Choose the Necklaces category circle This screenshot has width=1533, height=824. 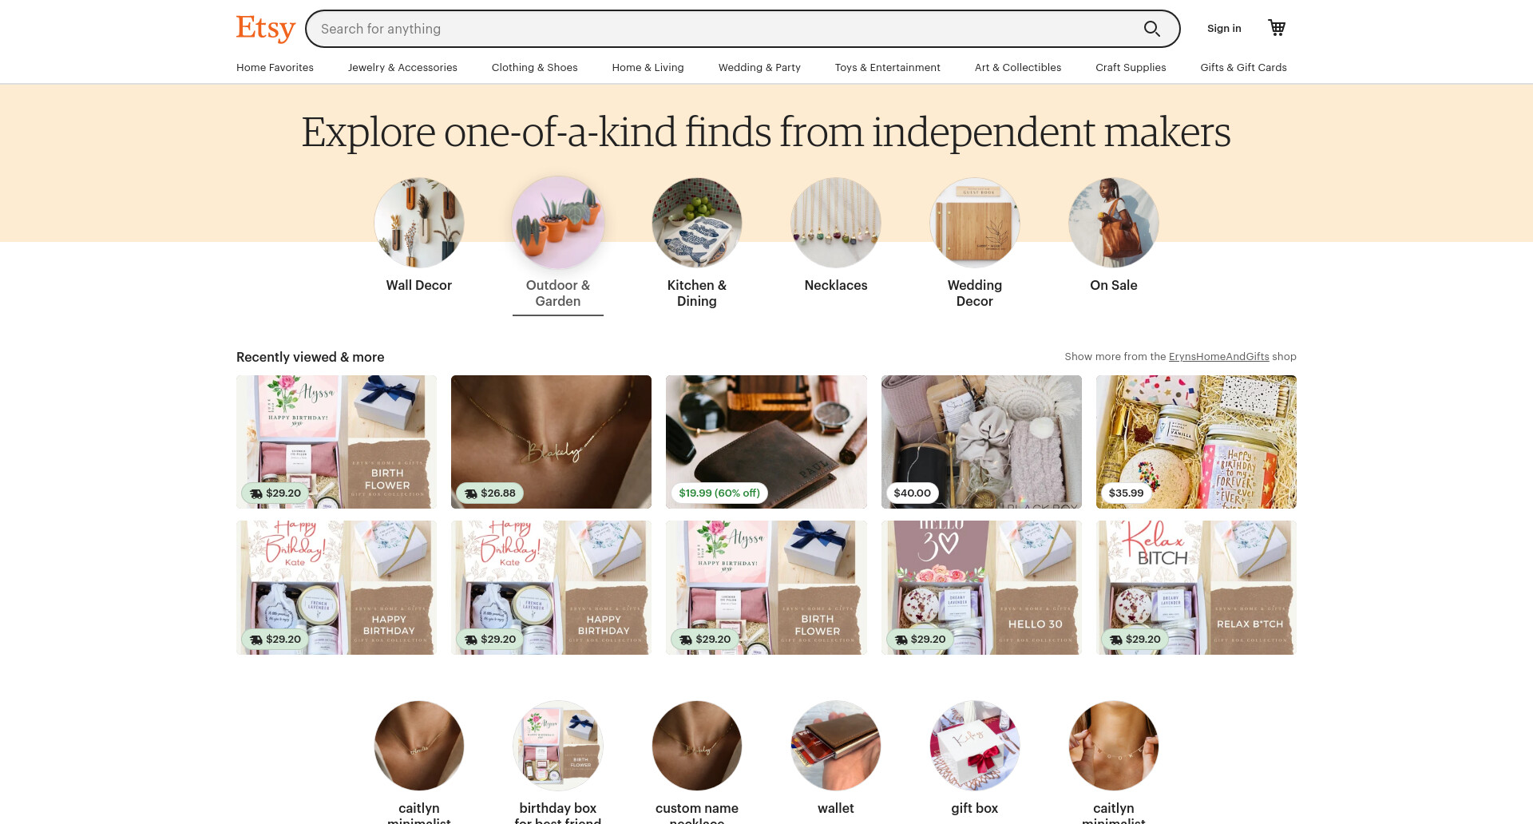click(836, 223)
